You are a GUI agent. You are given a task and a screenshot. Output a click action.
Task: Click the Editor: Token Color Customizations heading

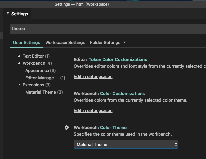tap(110, 60)
